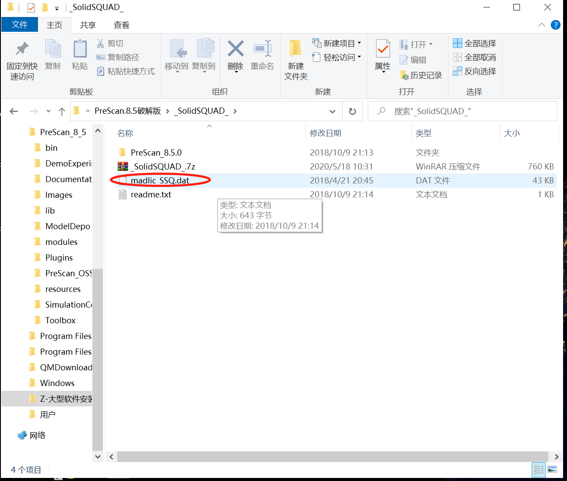The height and width of the screenshot is (481, 567).
Task: Select the Toolbox folder in the tree
Action: point(60,320)
